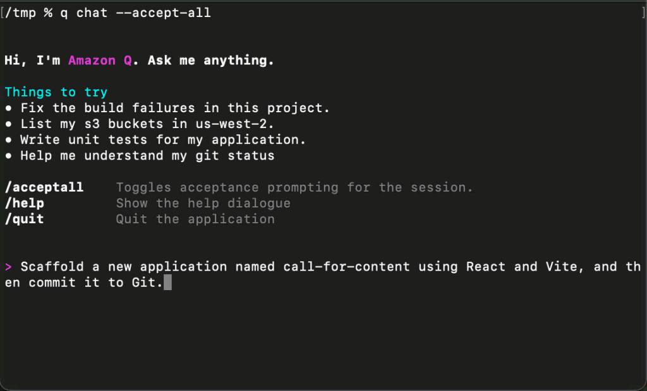Click Toggles acceptance prompting description text

[294, 187]
